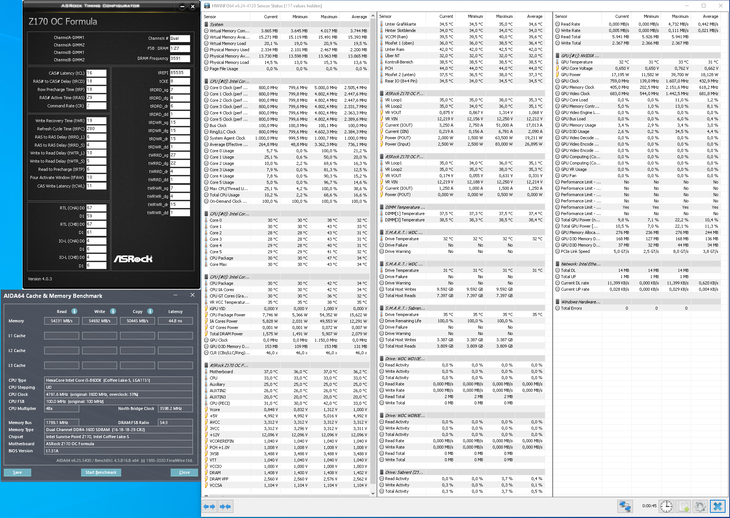730x518 pixels.
Task: Click the Save button in AIDA64
Action: tap(17, 472)
